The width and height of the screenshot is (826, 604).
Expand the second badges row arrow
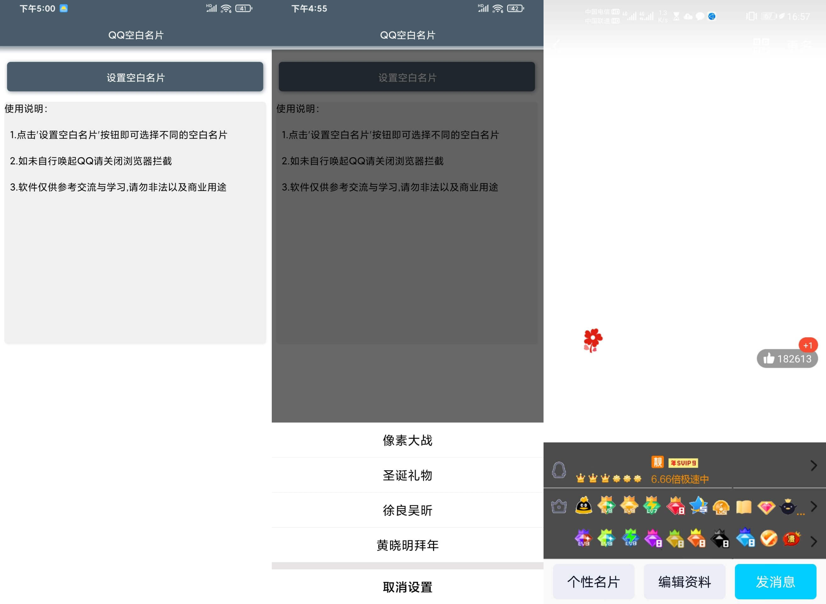[813, 541]
